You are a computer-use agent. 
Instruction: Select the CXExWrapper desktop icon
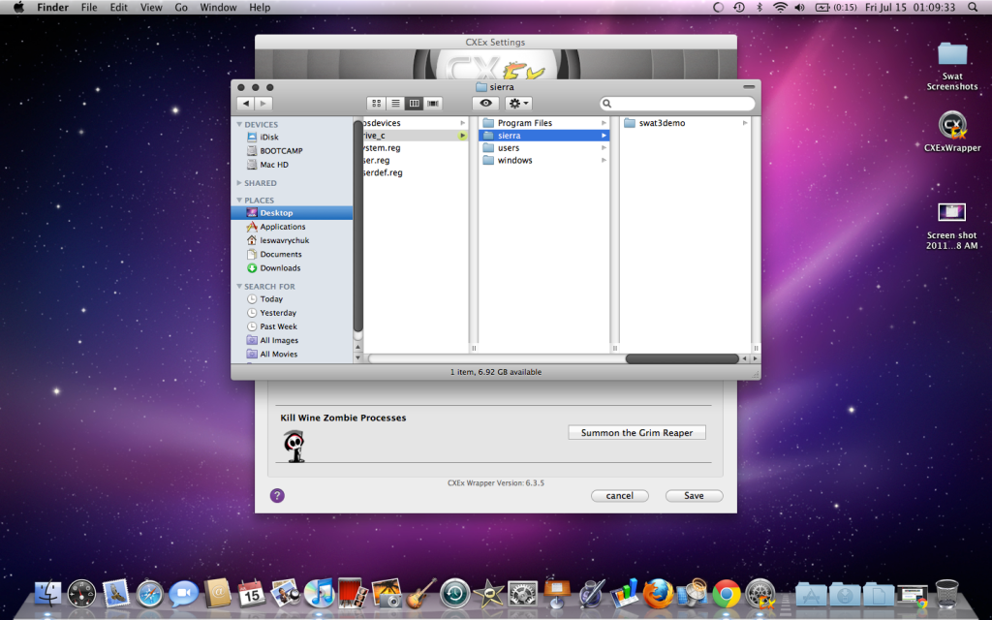(952, 132)
